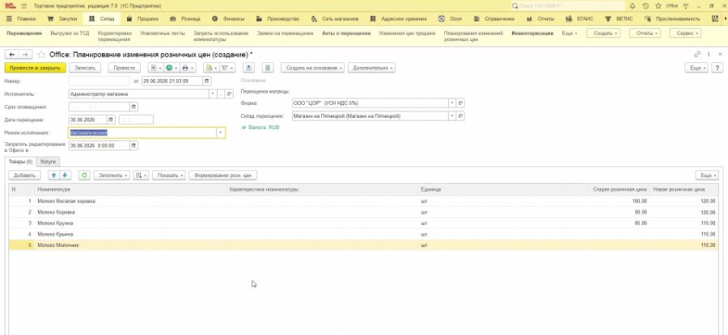This screenshot has width=728, height=335.
Task: Move row down with blue arrow
Action: click(x=65, y=175)
